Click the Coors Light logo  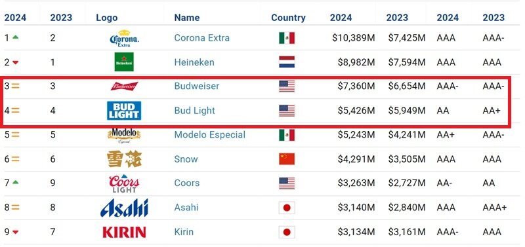tap(124, 183)
